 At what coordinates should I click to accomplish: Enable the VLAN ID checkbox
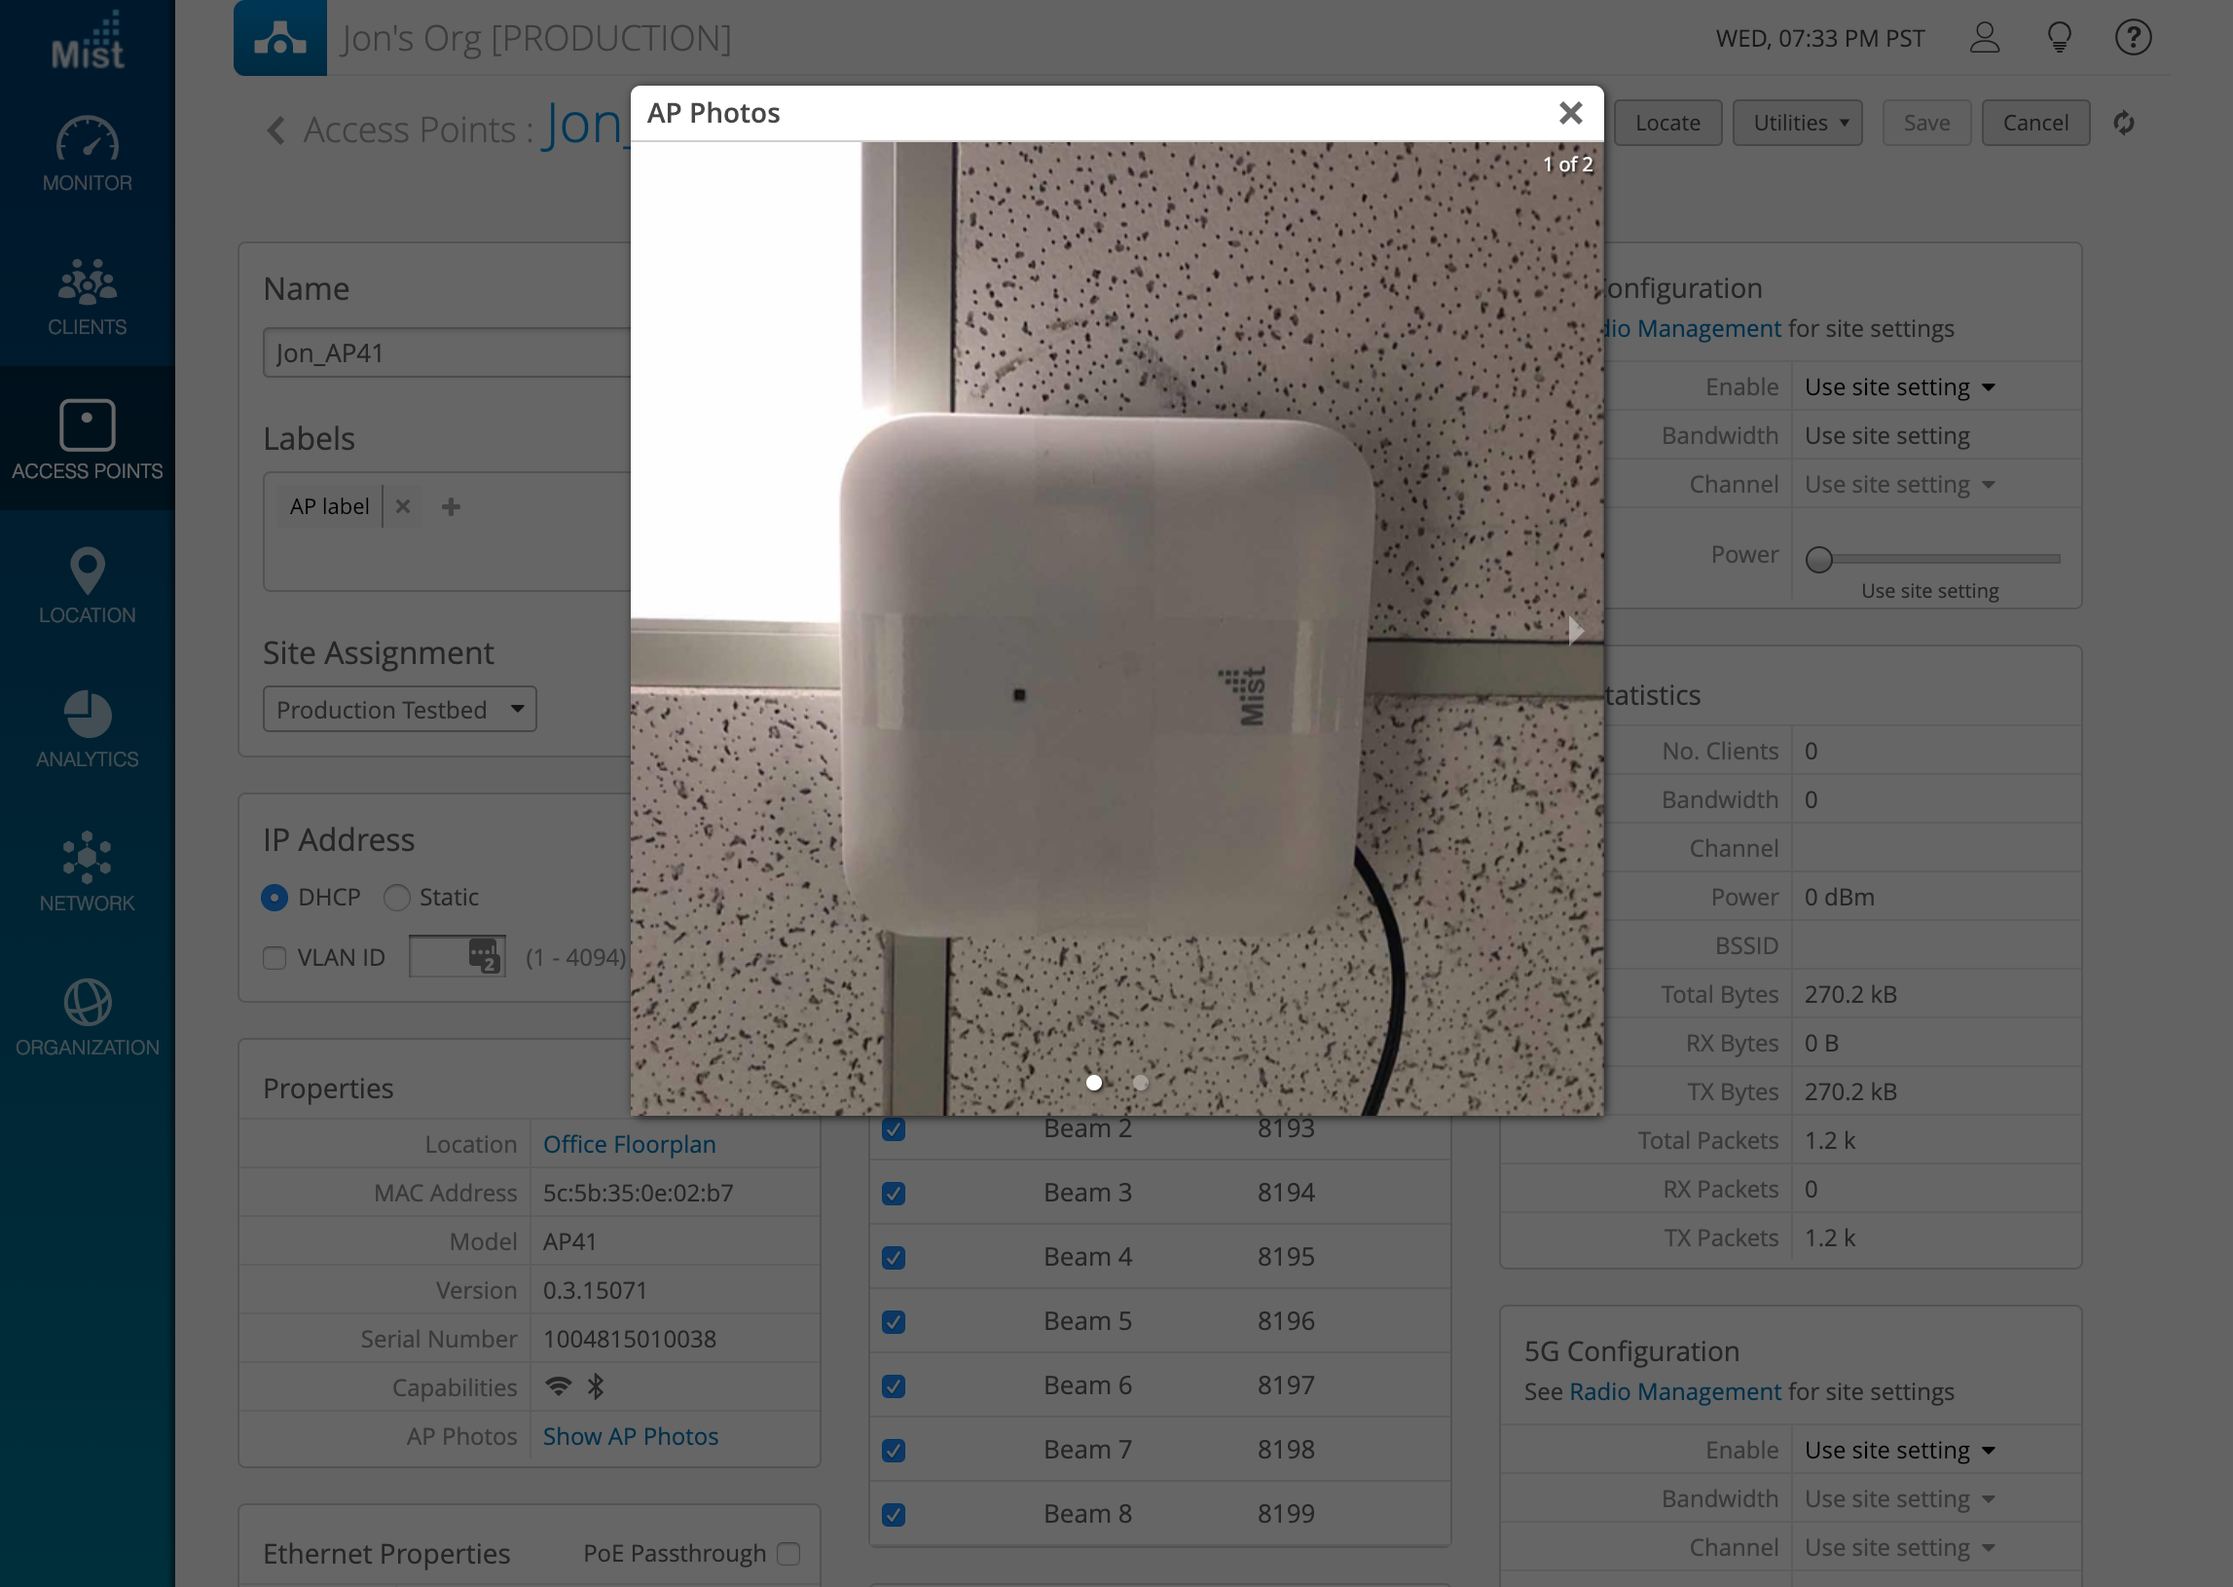pos(275,958)
